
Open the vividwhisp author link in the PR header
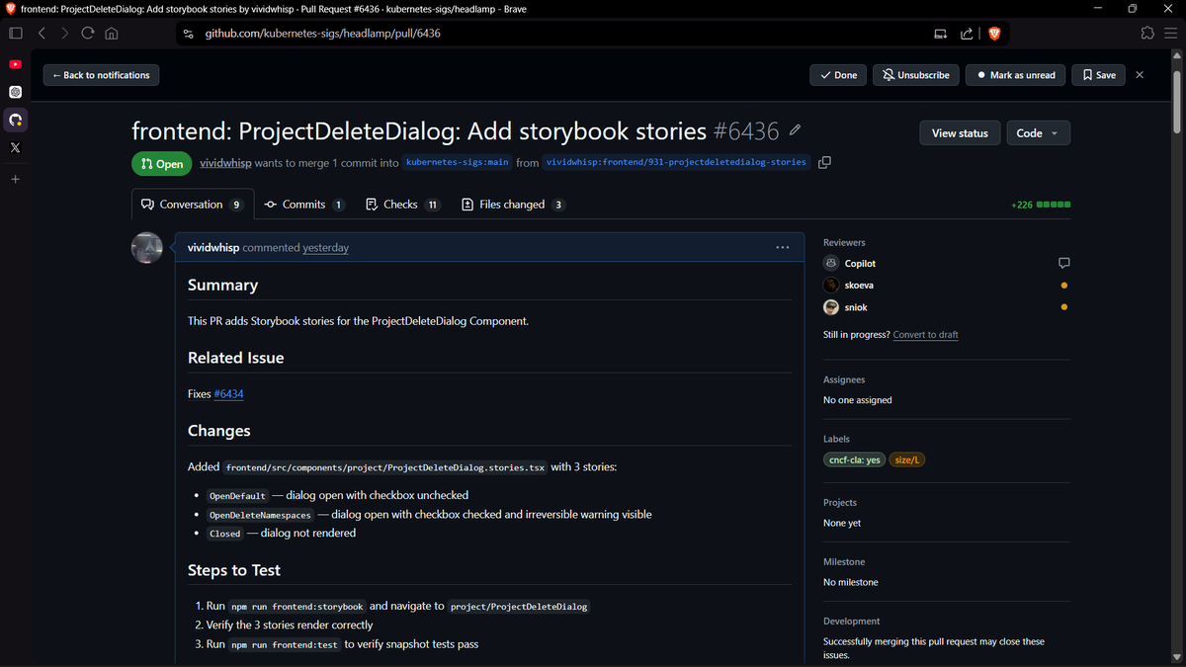(225, 163)
